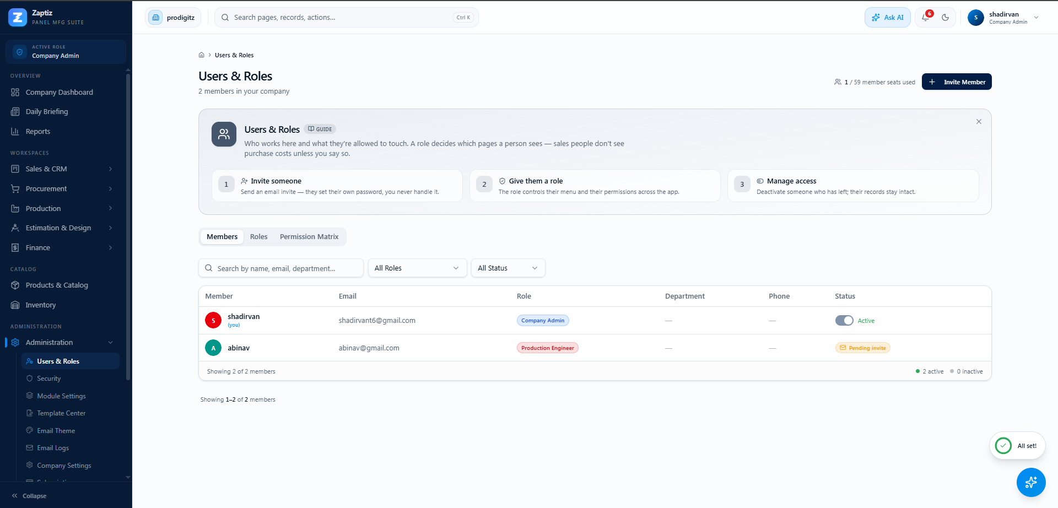Click the Pending invite badge for abinav
Screen dimensions: 1058x508
tap(862, 348)
